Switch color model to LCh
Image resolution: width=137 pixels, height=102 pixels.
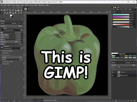tap(131, 12)
